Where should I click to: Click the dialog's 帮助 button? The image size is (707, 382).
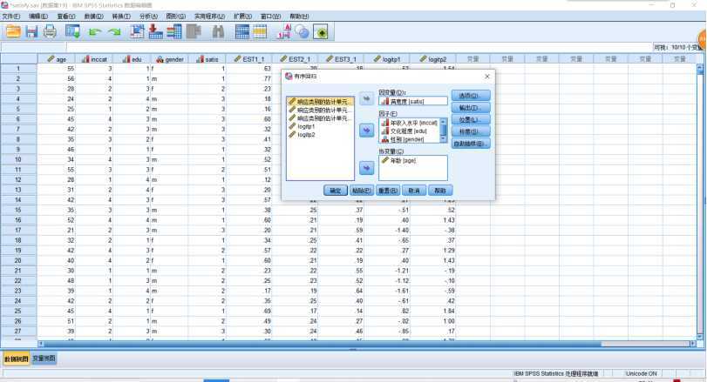point(440,191)
